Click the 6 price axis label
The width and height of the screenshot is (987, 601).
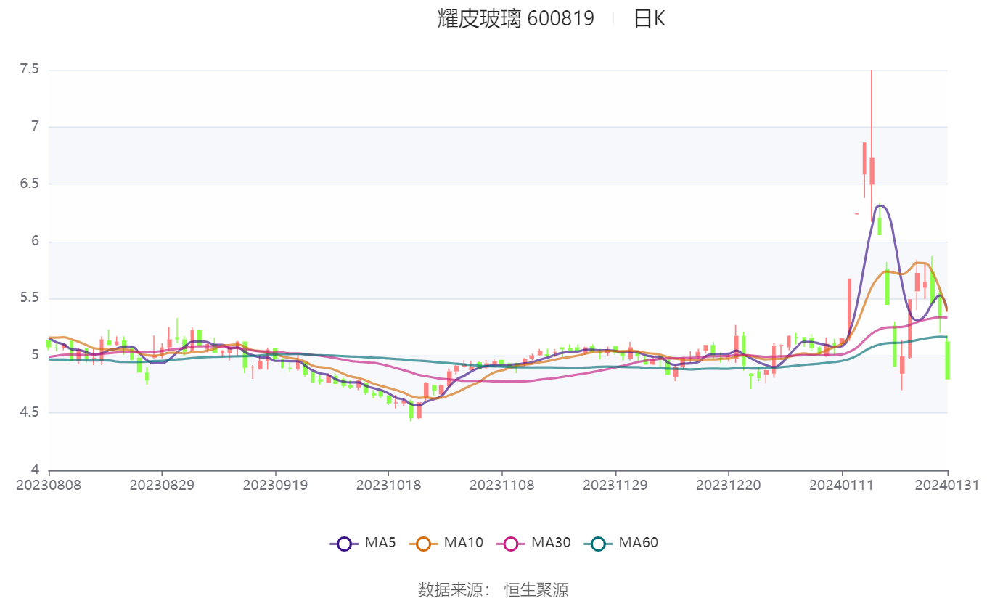[x=34, y=242]
